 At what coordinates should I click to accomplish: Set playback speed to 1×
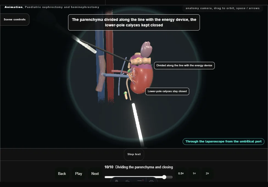click(x=194, y=174)
